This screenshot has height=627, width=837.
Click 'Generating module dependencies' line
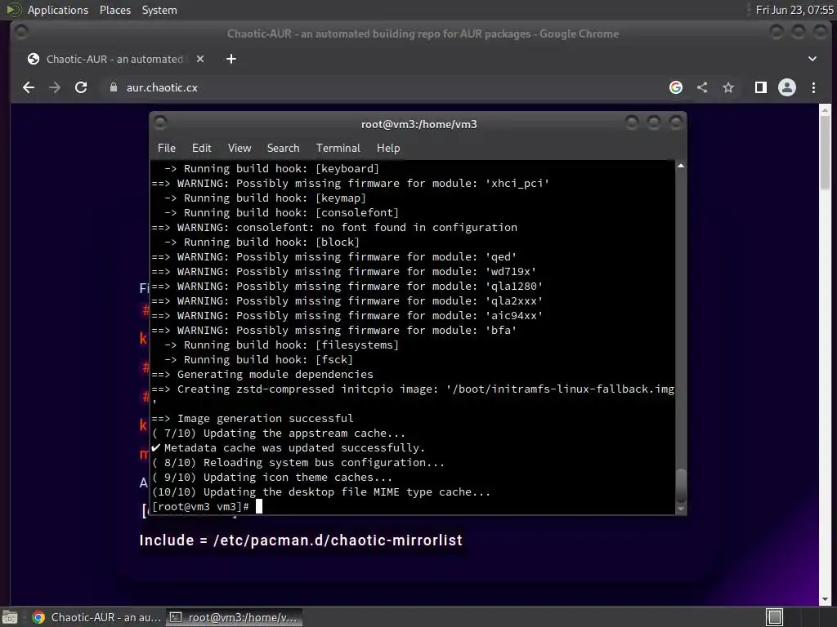262,374
